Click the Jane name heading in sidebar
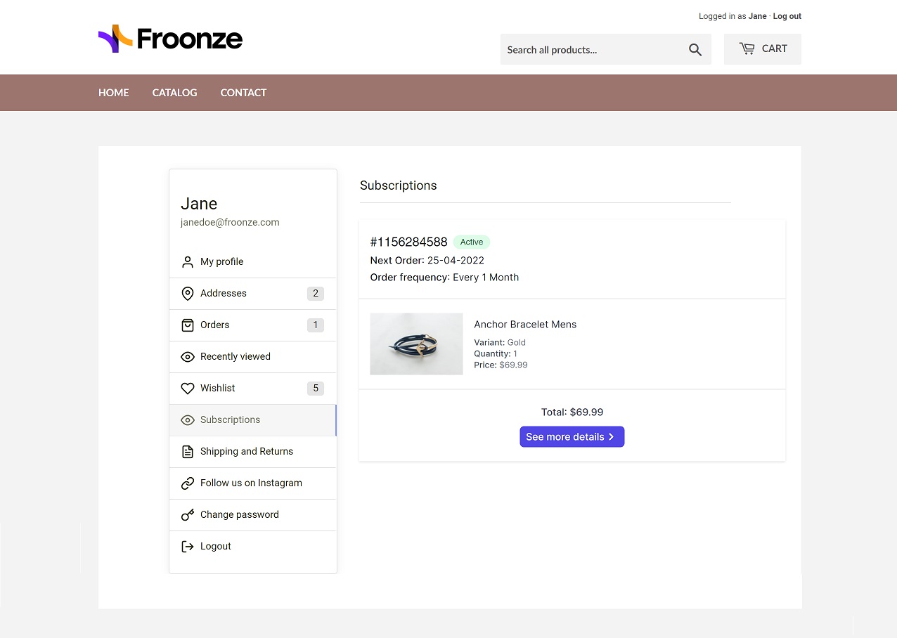This screenshot has width=897, height=638. pos(199,204)
